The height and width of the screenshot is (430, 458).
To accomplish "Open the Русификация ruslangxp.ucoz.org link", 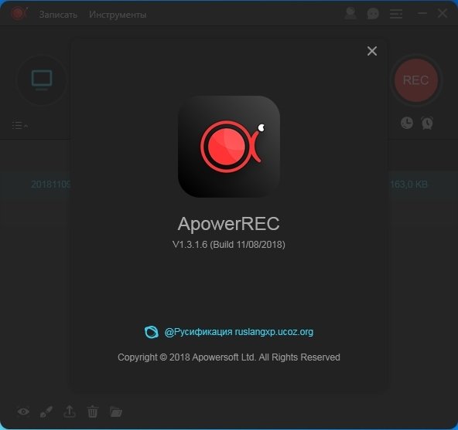I will 238,332.
